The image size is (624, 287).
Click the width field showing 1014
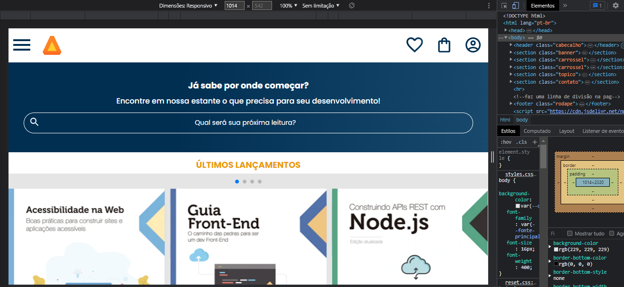(x=234, y=6)
